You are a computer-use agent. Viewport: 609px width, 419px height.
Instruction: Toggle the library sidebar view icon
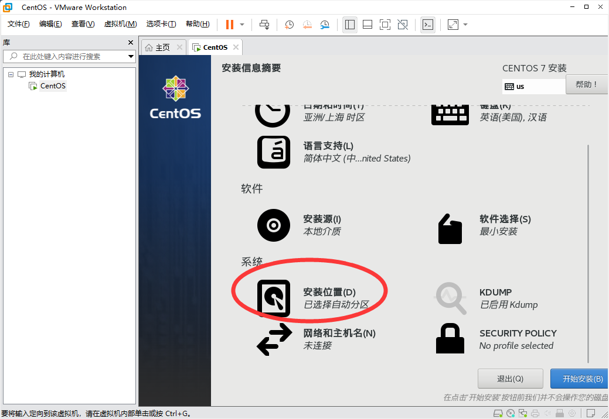point(349,25)
